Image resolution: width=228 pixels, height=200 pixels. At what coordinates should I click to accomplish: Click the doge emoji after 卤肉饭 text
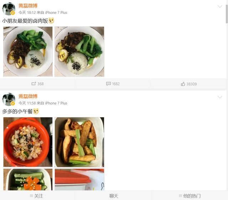51,21
